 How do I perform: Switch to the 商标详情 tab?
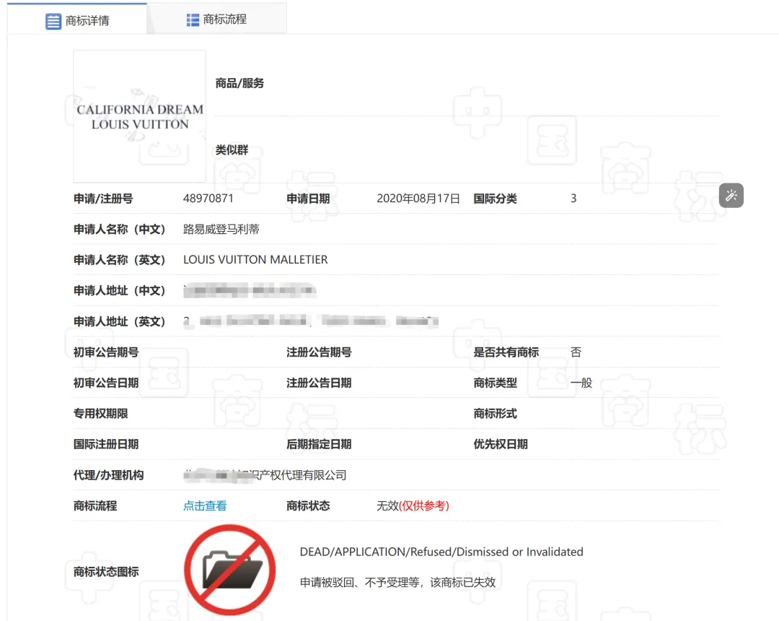(77, 20)
